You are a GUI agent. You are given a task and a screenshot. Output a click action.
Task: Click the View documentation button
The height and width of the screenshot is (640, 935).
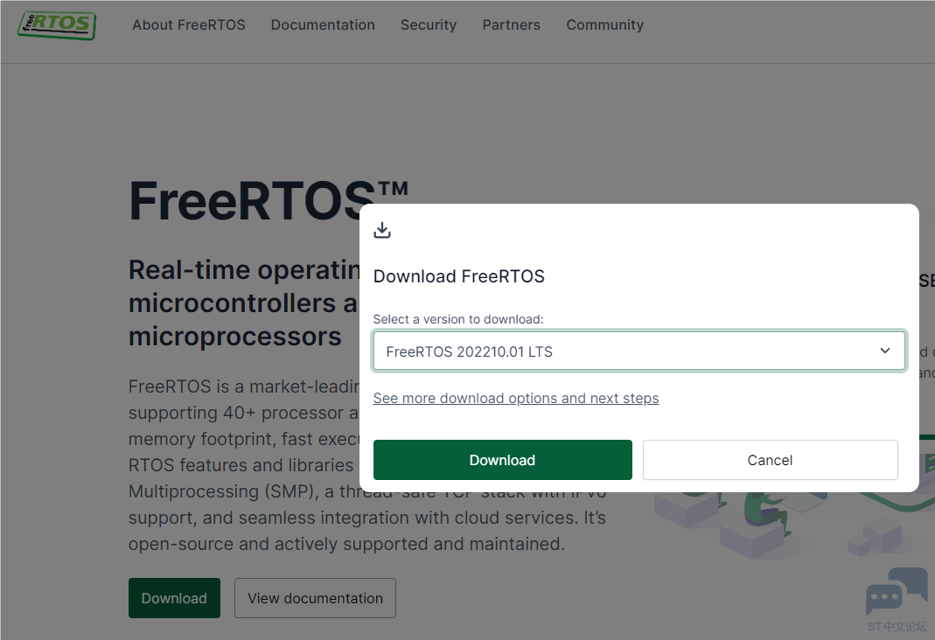[x=315, y=598]
